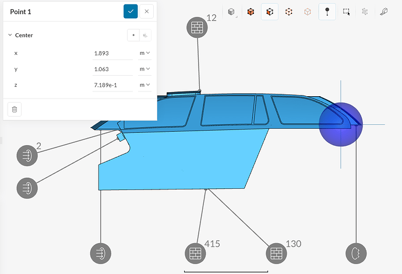This screenshot has height=274, width=402.
Task: Activate the box selection tool
Action: [x=347, y=12]
